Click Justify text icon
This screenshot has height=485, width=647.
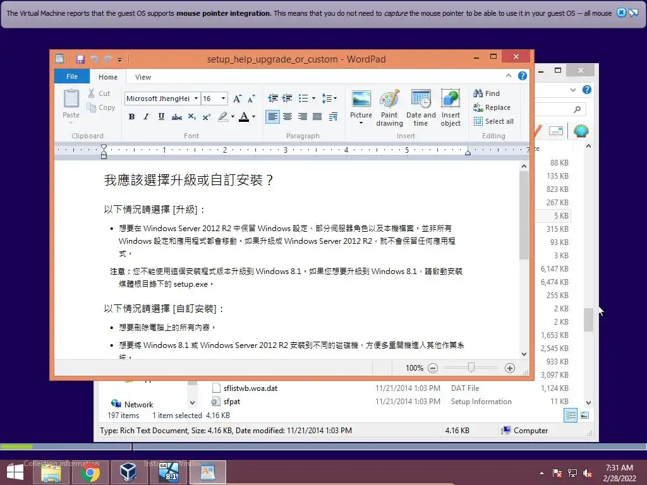tap(317, 117)
